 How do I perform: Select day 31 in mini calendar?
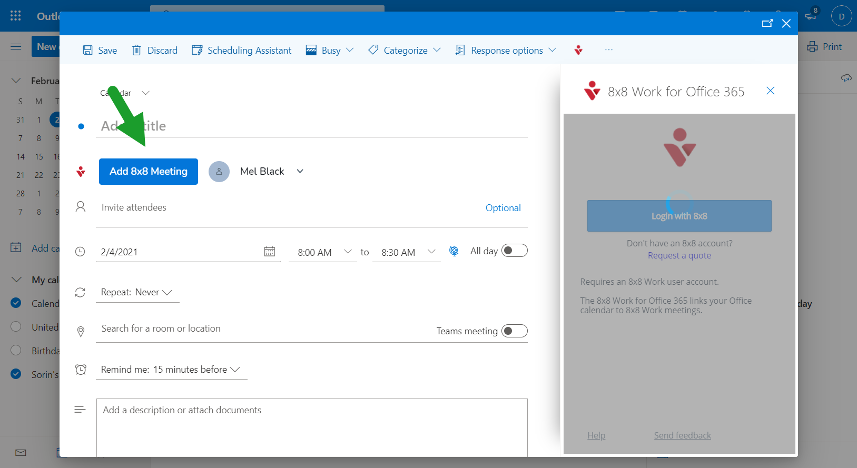pos(20,120)
